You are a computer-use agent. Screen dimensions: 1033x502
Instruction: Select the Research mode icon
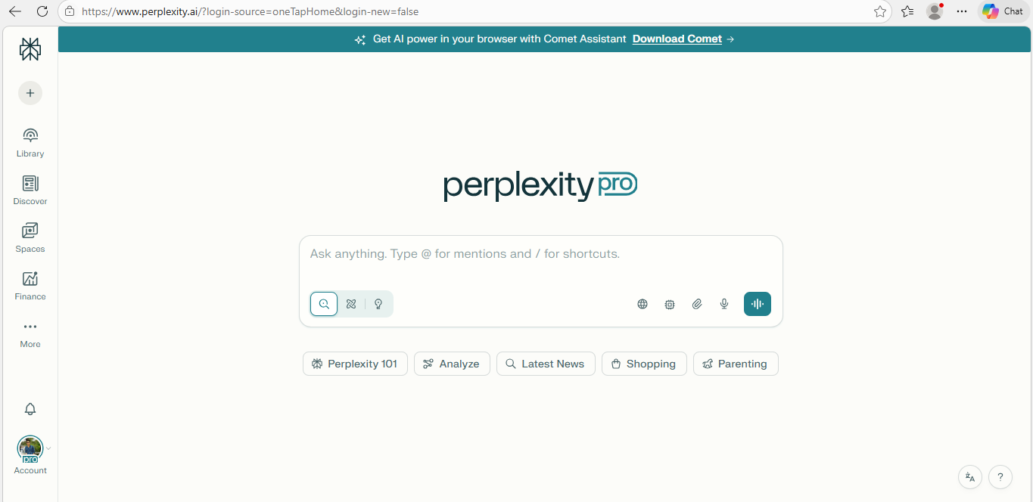point(351,303)
